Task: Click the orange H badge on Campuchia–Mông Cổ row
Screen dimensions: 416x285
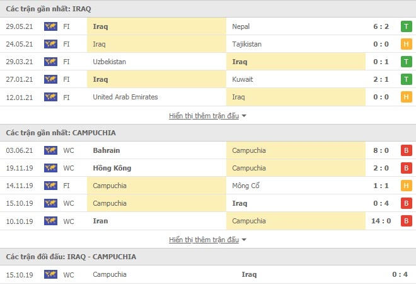Action: (406, 186)
